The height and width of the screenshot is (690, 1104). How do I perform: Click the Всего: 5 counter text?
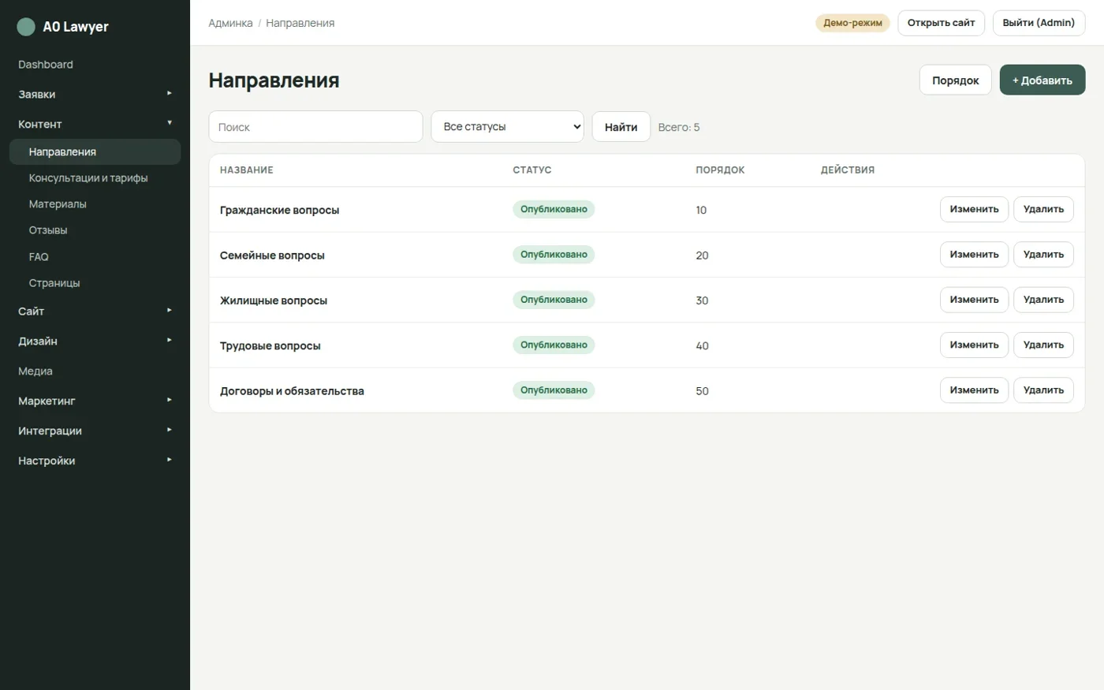click(679, 127)
